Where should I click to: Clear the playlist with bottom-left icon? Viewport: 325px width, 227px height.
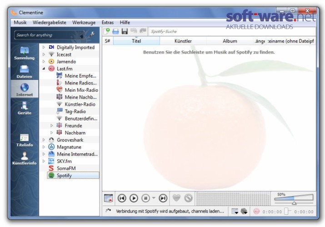point(108,198)
